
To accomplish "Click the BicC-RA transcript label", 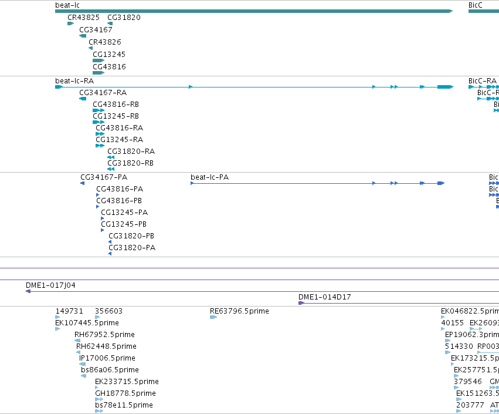I will point(483,81).
